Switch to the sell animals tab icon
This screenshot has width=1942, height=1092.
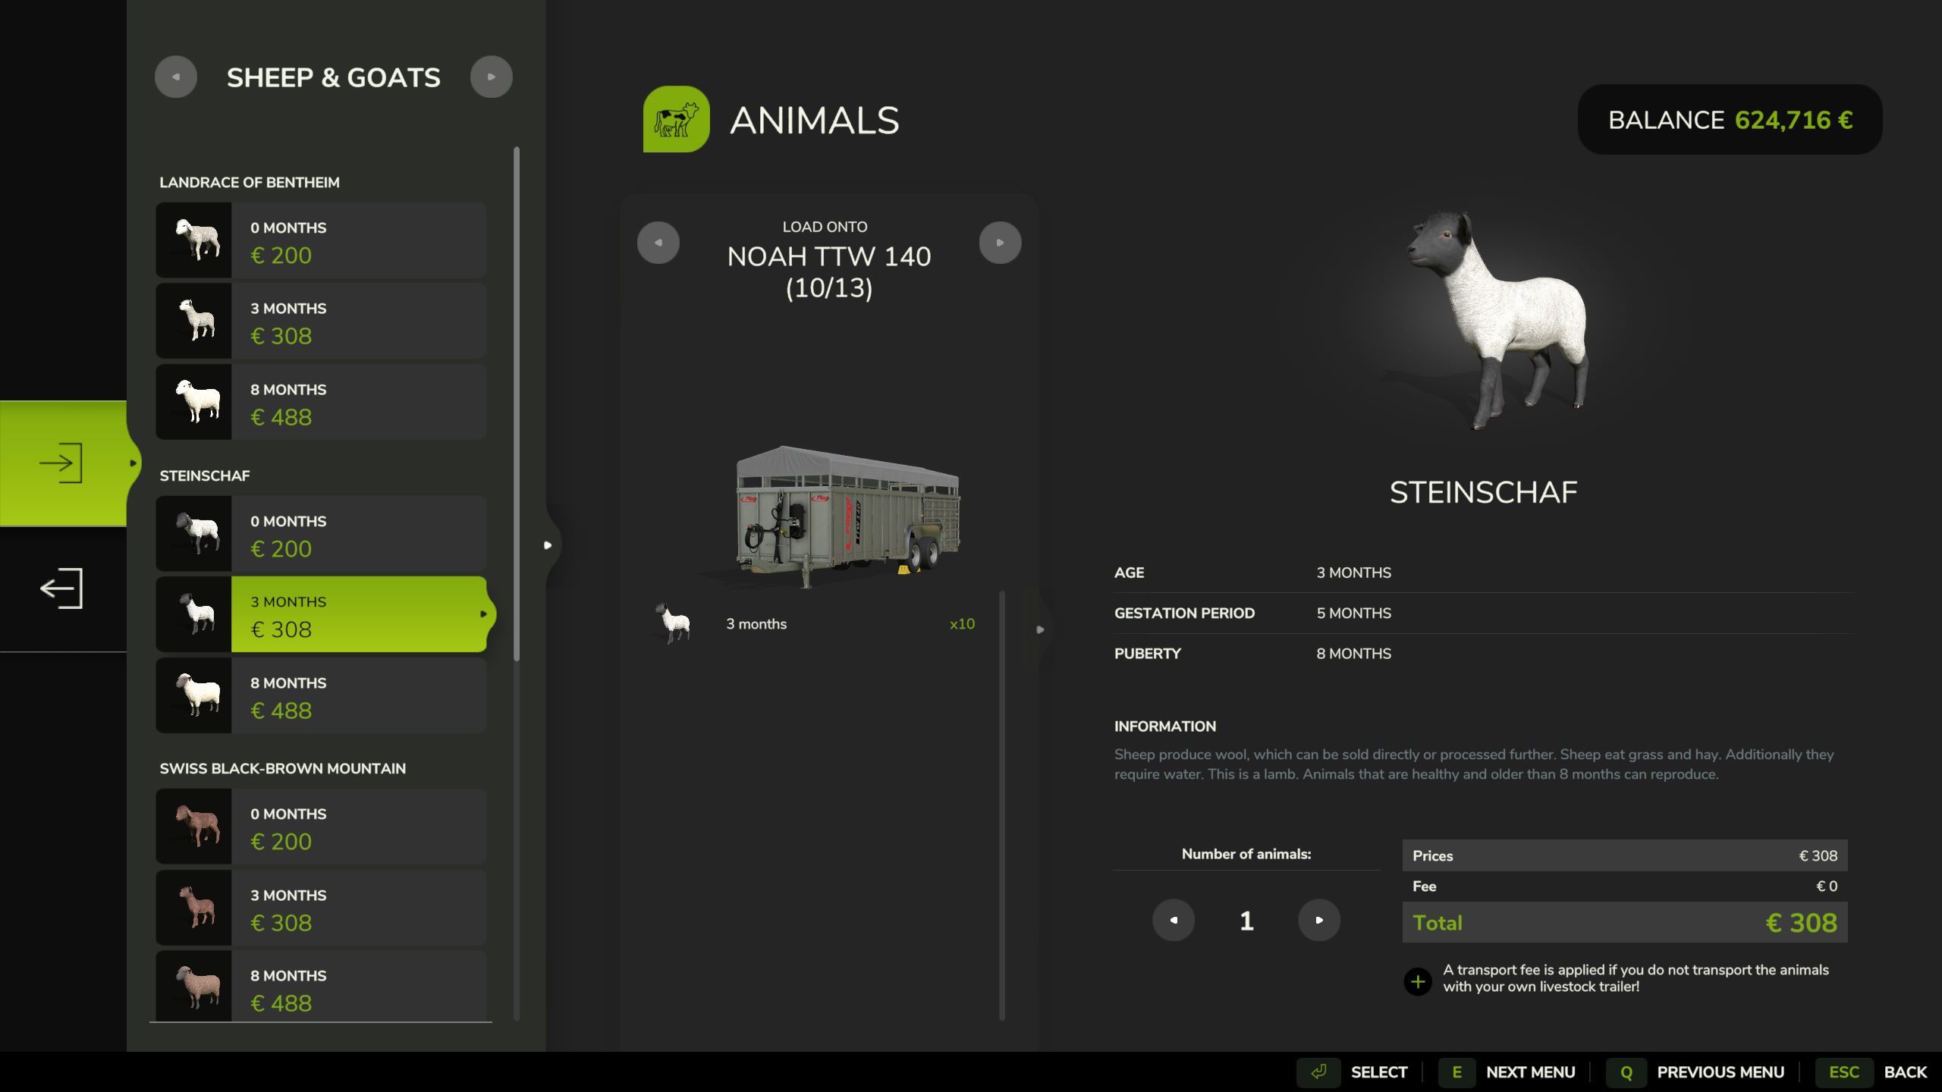[x=62, y=588]
